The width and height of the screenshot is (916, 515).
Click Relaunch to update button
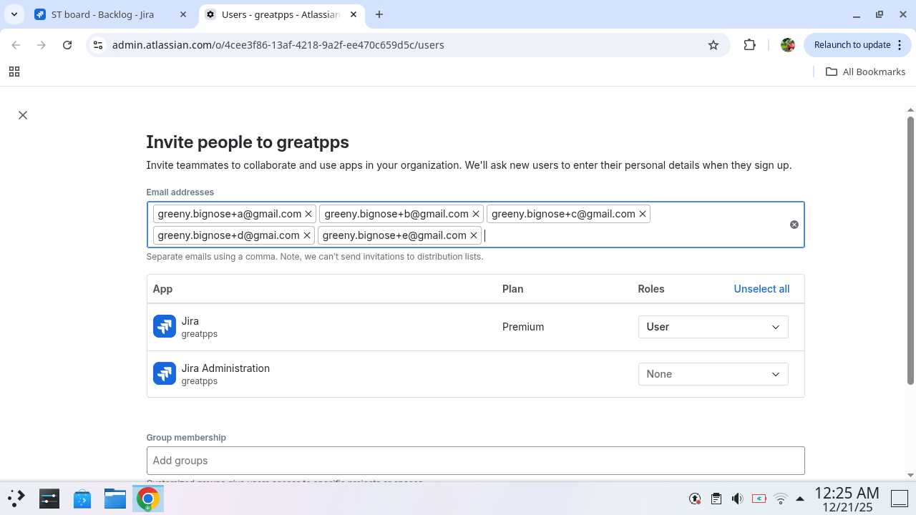point(852,45)
